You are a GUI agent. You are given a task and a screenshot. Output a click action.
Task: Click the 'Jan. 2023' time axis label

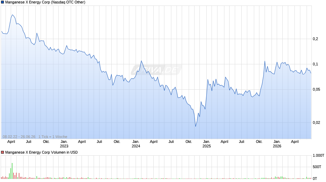point(64,144)
